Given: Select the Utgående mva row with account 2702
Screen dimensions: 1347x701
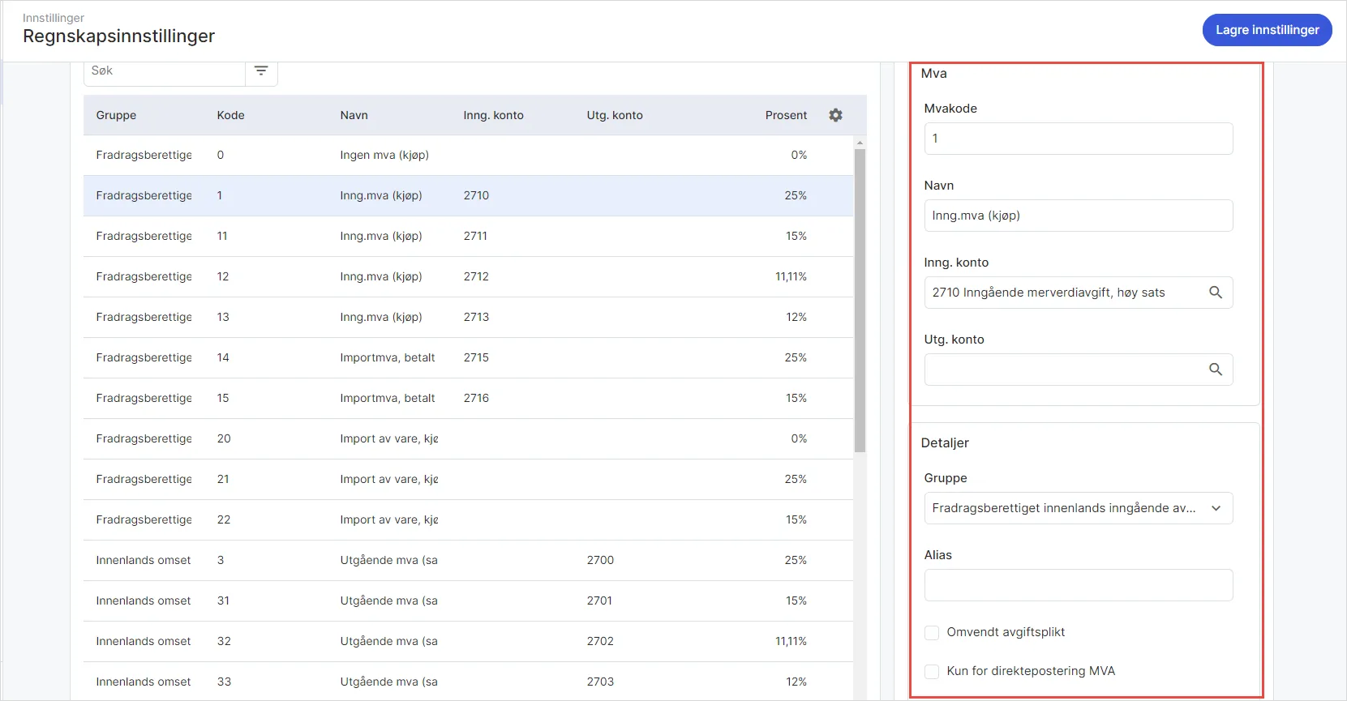Looking at the screenshot, I should tap(468, 642).
